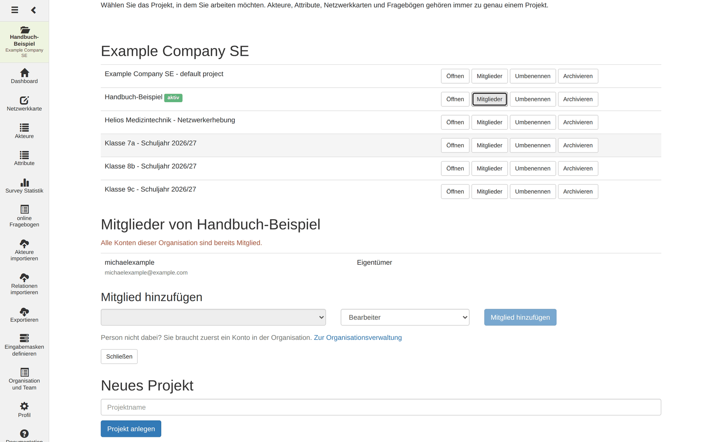Click the Projekt anlegen button

[x=131, y=429]
